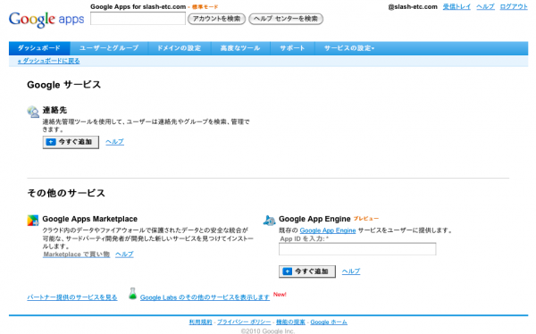Image resolution: width=536 pixels, height=334 pixels.
Task: Follow the Marketplace で買い物 link
Action: pyautogui.click(x=77, y=255)
